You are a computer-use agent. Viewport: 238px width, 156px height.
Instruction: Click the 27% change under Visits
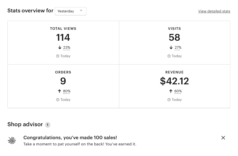click(x=178, y=47)
